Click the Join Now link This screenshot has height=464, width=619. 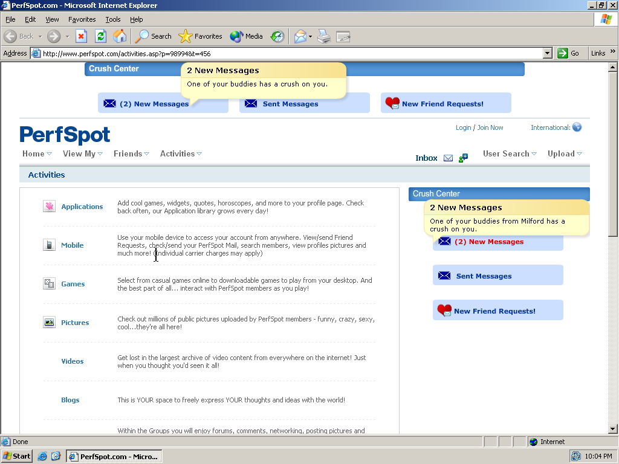click(490, 127)
